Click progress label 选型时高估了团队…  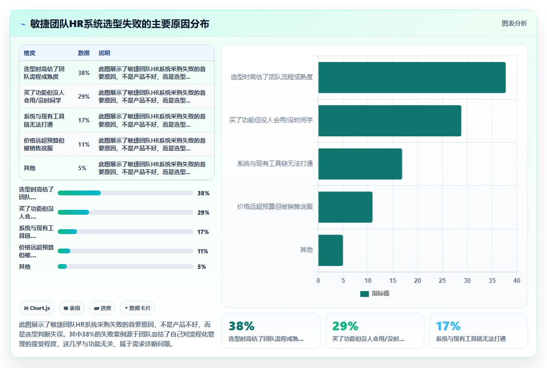pyautogui.click(x=36, y=193)
